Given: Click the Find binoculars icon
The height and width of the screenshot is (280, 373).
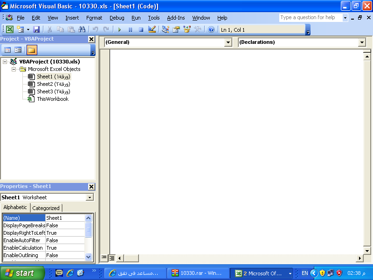Looking at the screenshot, I should (82, 29).
